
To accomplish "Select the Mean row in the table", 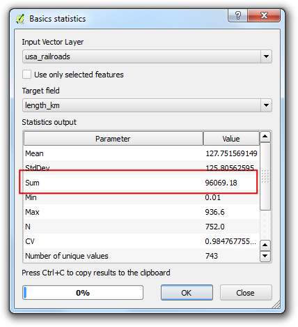I will (x=141, y=153).
